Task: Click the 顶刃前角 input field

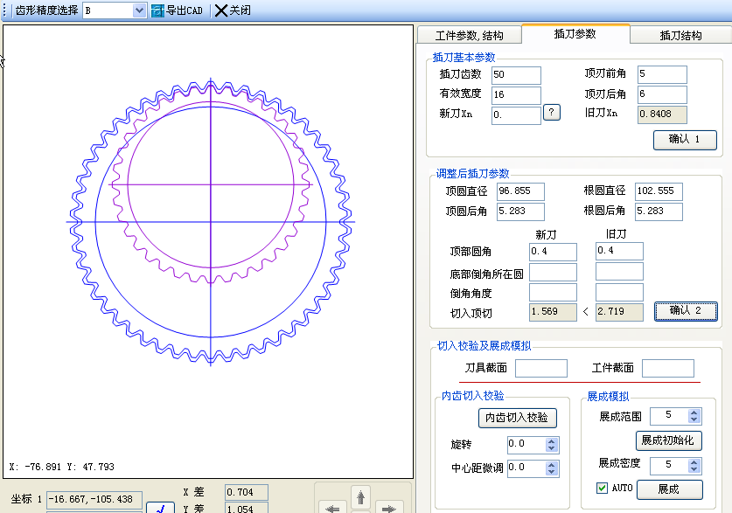Action: point(662,74)
